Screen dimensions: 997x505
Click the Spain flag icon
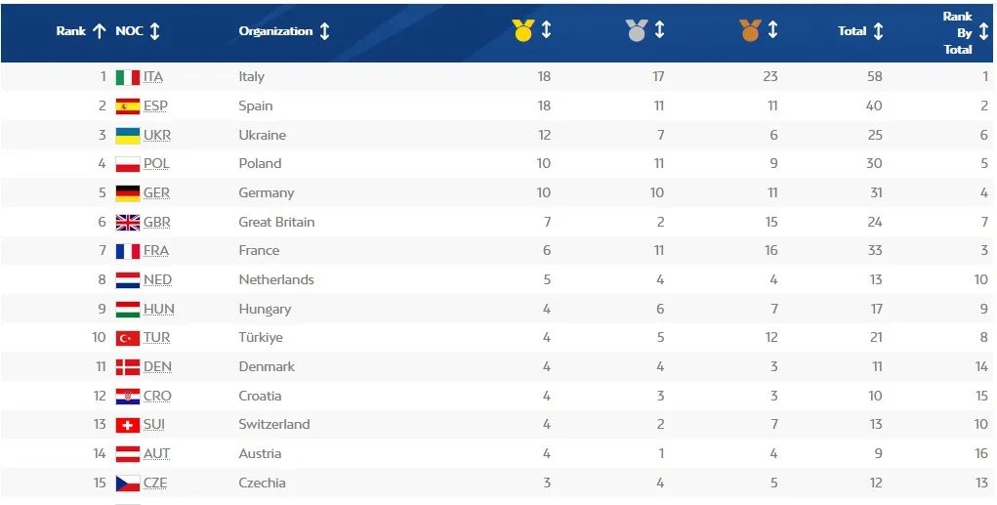pos(127,106)
